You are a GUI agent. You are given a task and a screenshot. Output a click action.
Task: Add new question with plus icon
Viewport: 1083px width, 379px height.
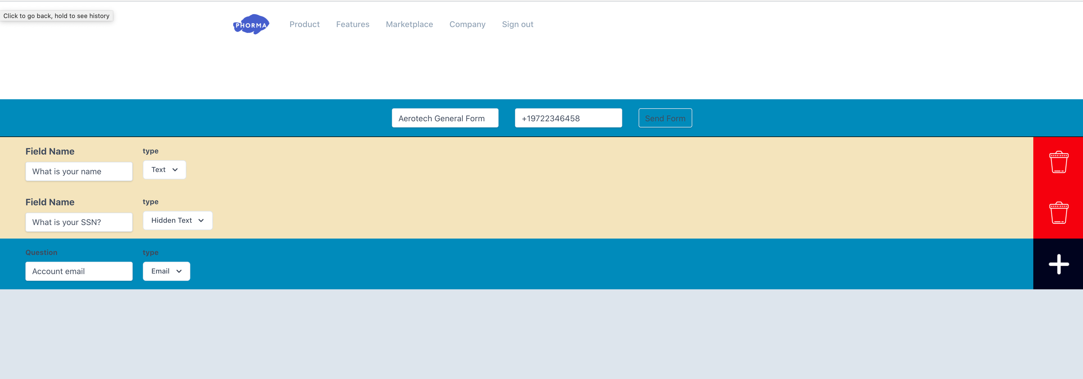pos(1058,264)
